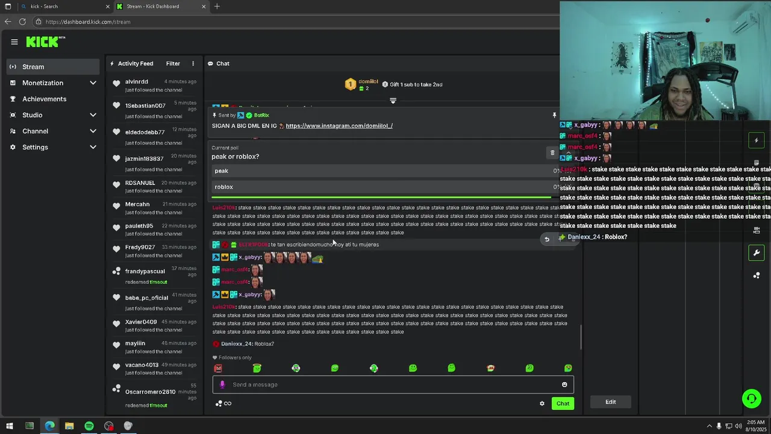Click the microphone icon in the message box
This screenshot has width=771, height=434.
pos(222,385)
